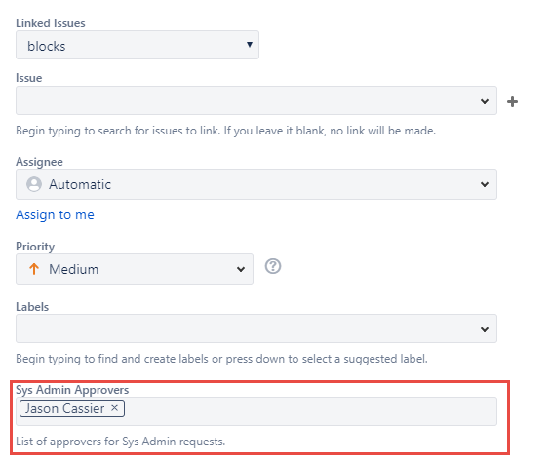The height and width of the screenshot is (461, 550).
Task: Click the Sys Admin Approvers label
Action: 72,390
